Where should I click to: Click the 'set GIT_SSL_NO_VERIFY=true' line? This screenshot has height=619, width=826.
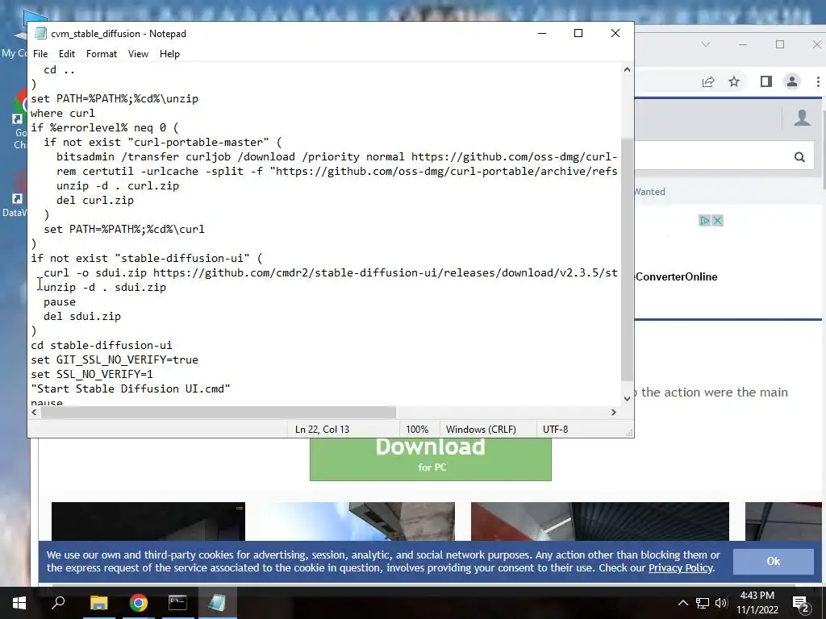[115, 360]
